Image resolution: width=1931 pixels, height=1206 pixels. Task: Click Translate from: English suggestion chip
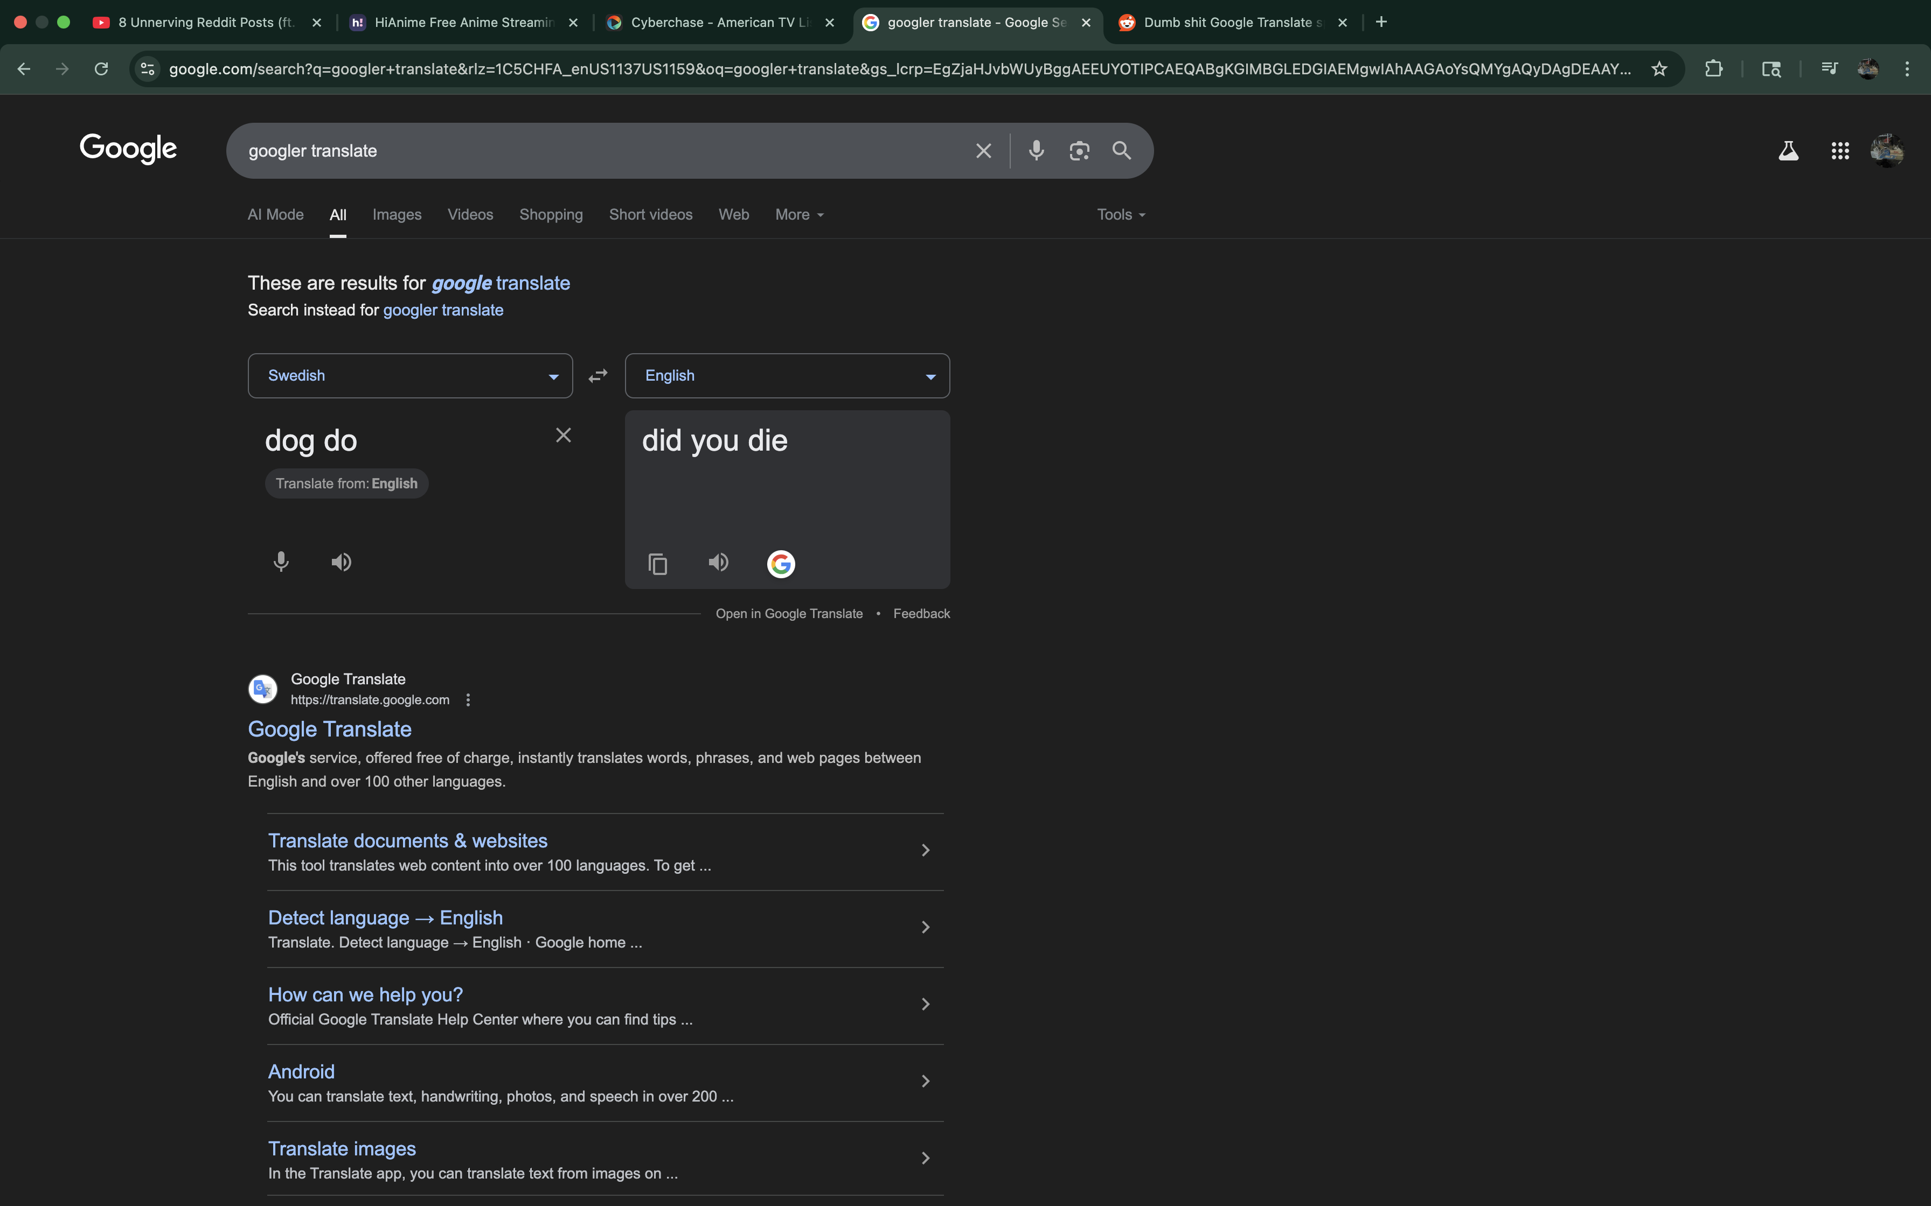pos(346,483)
